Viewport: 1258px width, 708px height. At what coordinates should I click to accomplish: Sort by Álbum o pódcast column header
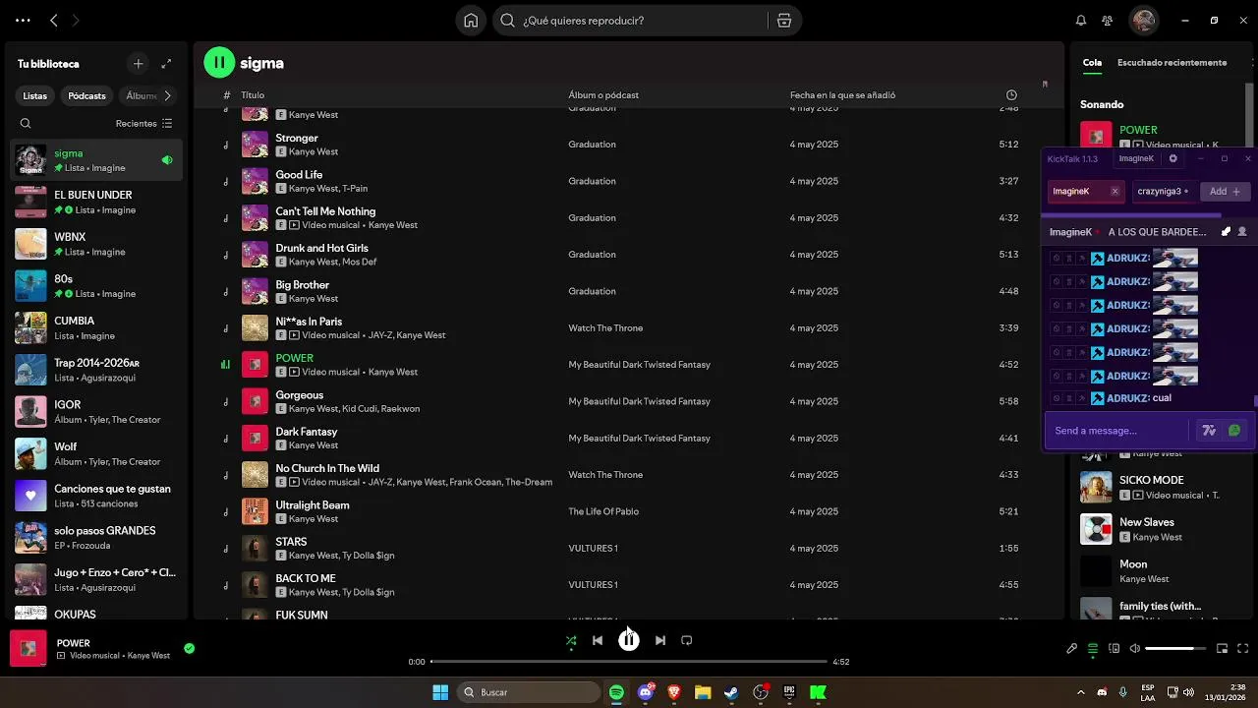pos(603,95)
